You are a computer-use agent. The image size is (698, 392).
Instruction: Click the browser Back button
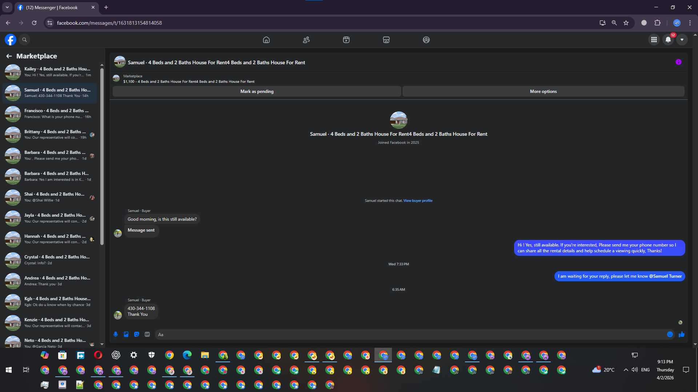(8, 23)
